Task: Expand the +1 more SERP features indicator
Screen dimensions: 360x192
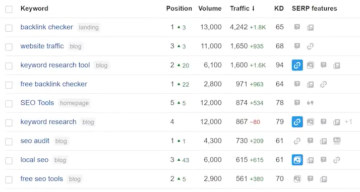Action: tap(348, 122)
